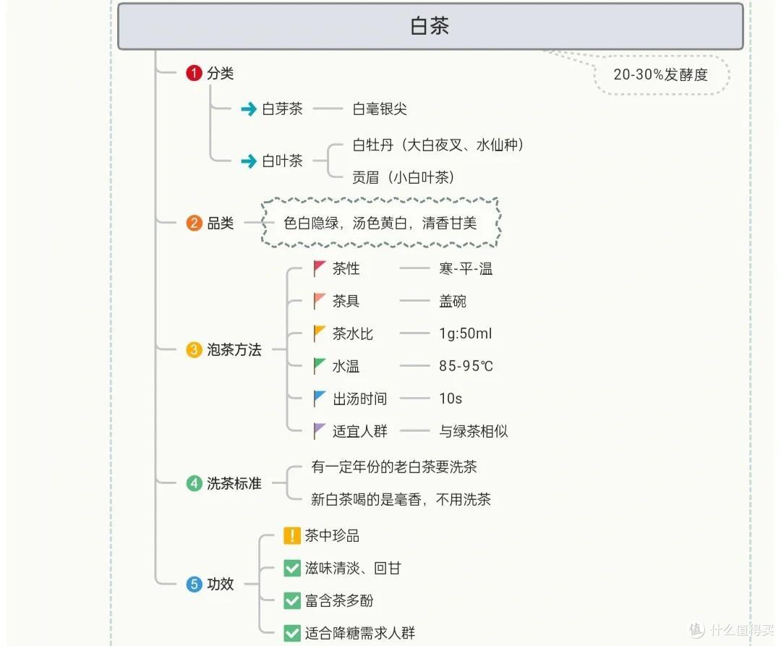The height and width of the screenshot is (646, 781).
Task: Click the green flag beside 水温
Action: point(320,366)
